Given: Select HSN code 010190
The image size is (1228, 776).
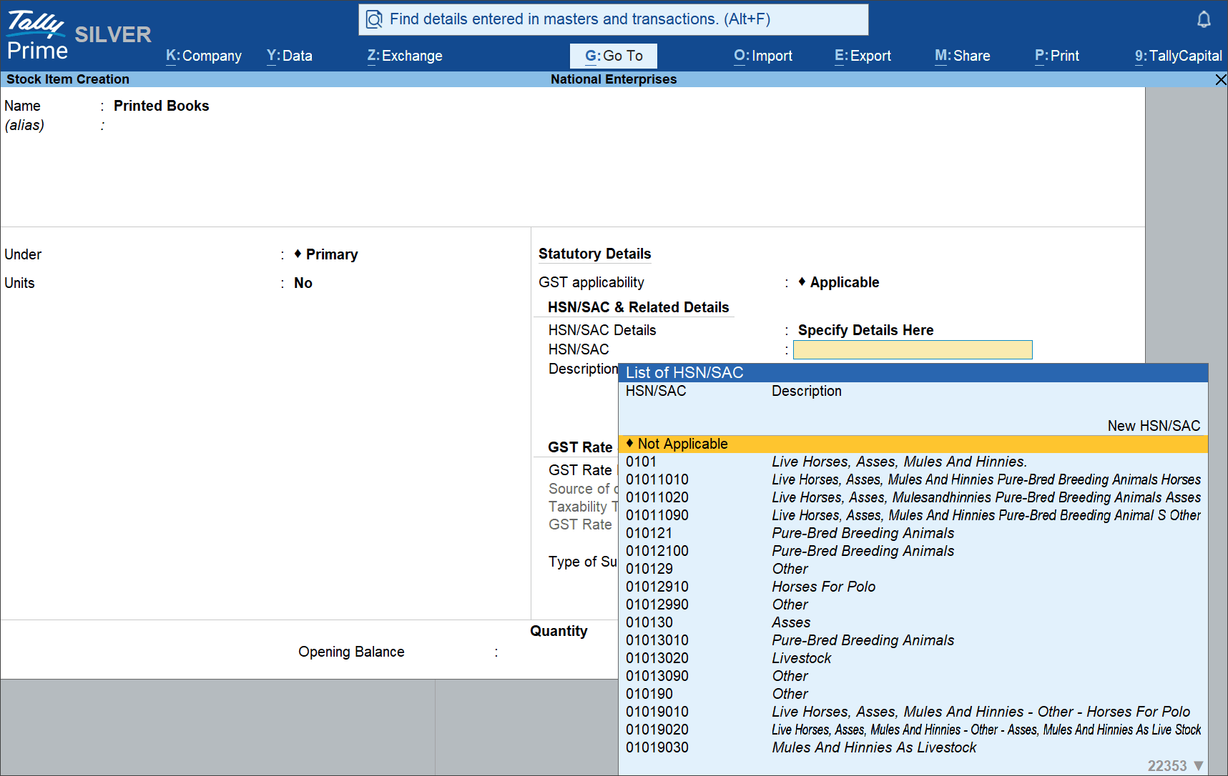Looking at the screenshot, I should pos(913,694).
